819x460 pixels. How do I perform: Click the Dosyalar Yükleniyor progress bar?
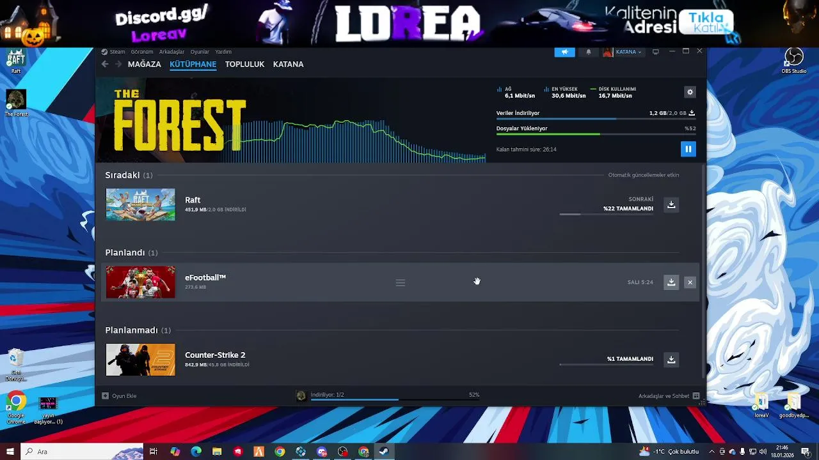point(596,134)
